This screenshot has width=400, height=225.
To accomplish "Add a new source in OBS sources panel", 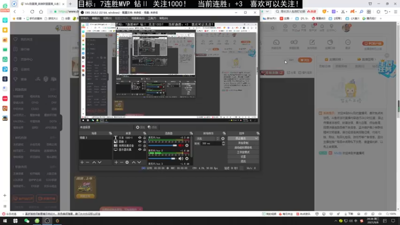I will (116, 162).
